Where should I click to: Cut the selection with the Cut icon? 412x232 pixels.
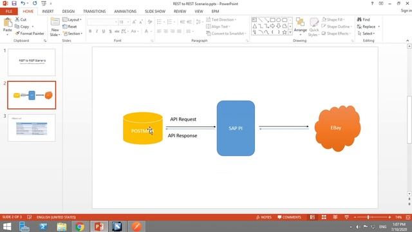click(x=21, y=19)
